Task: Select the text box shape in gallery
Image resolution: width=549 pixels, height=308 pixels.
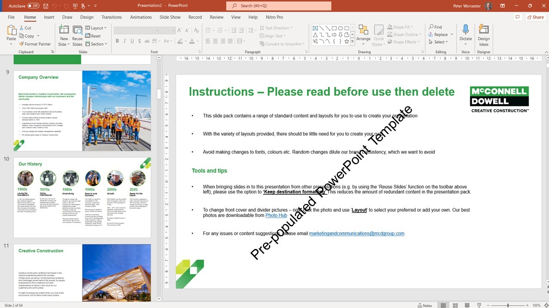Action: click(x=315, y=28)
